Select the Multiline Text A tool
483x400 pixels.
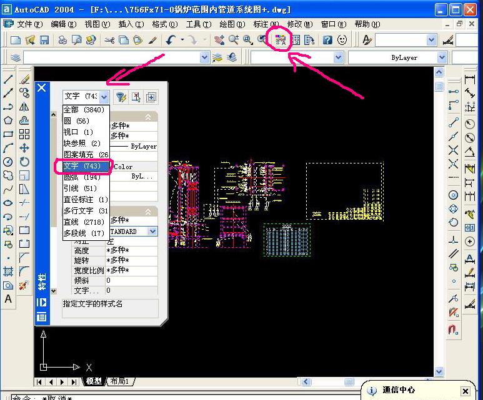pos(8,299)
